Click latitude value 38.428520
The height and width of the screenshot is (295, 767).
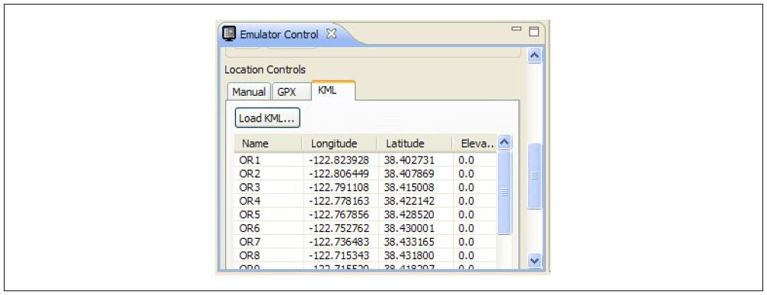[409, 214]
